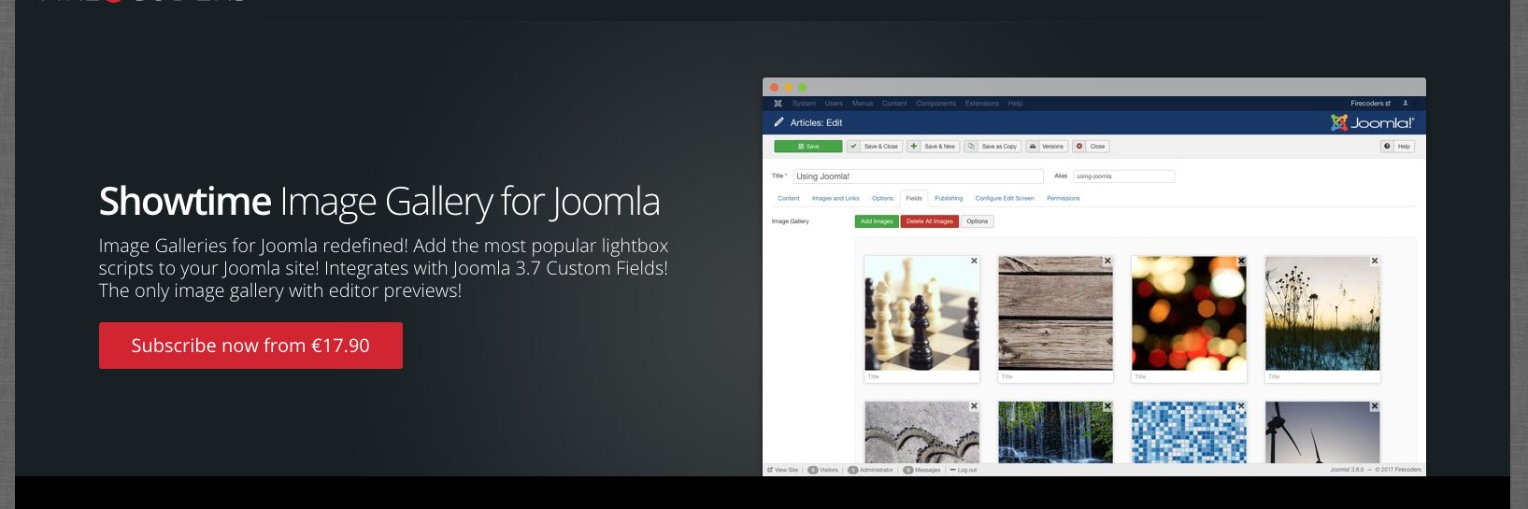Open the Configure Edit Screen tab

tap(1005, 198)
